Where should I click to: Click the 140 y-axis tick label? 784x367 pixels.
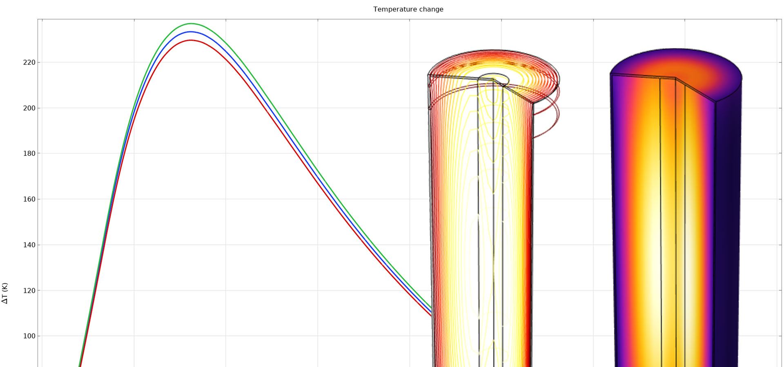point(29,245)
